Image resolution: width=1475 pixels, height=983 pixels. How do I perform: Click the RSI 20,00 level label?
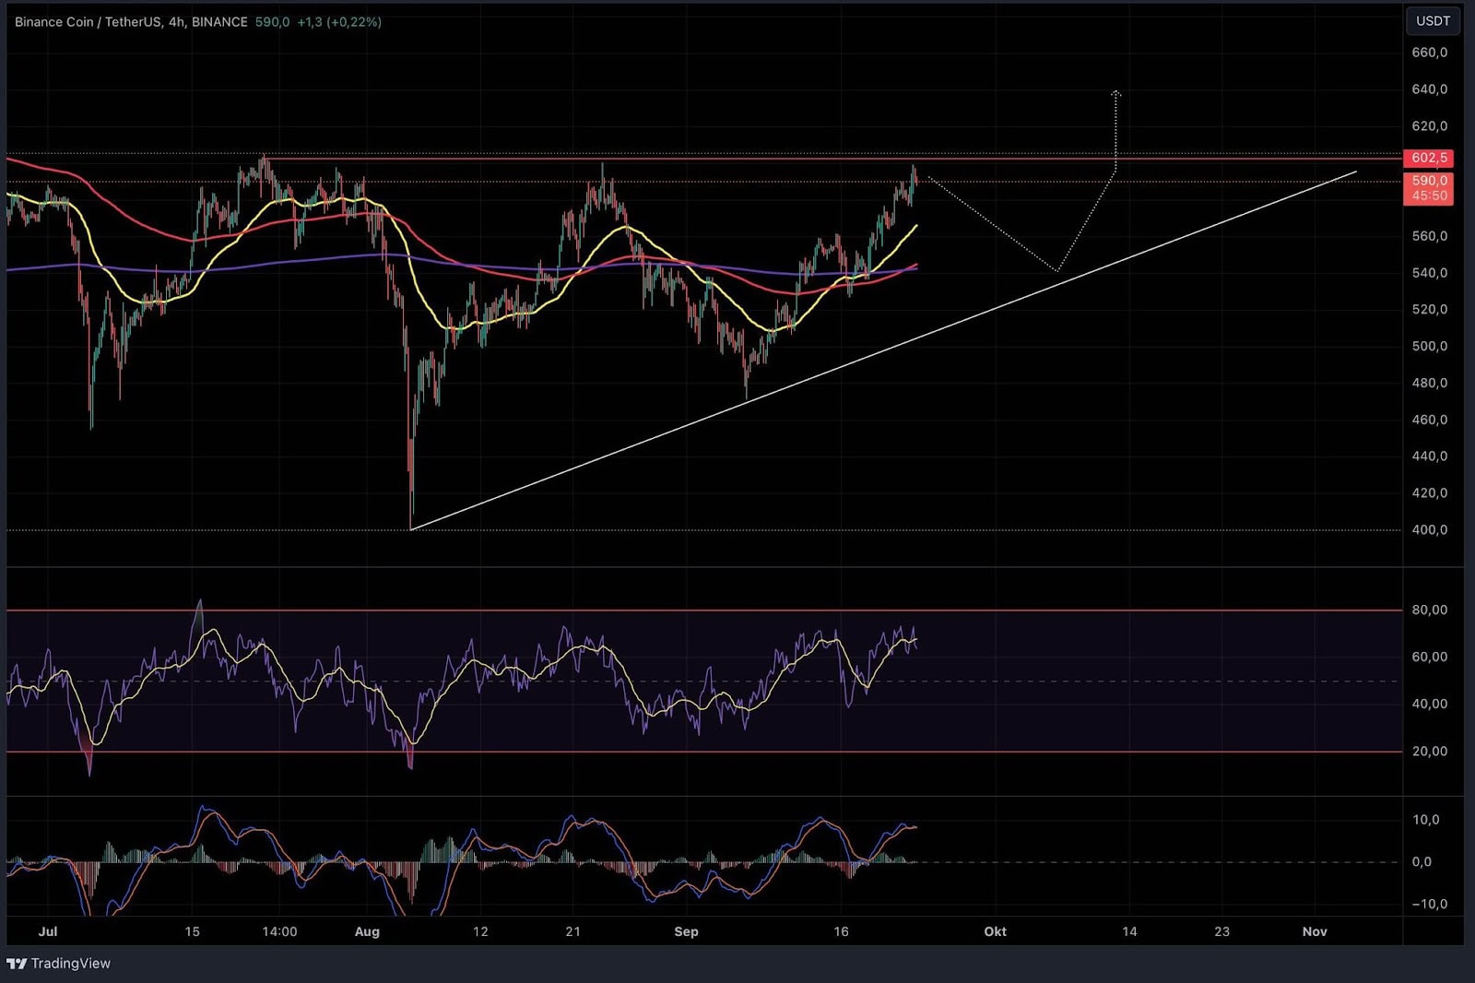1429,752
